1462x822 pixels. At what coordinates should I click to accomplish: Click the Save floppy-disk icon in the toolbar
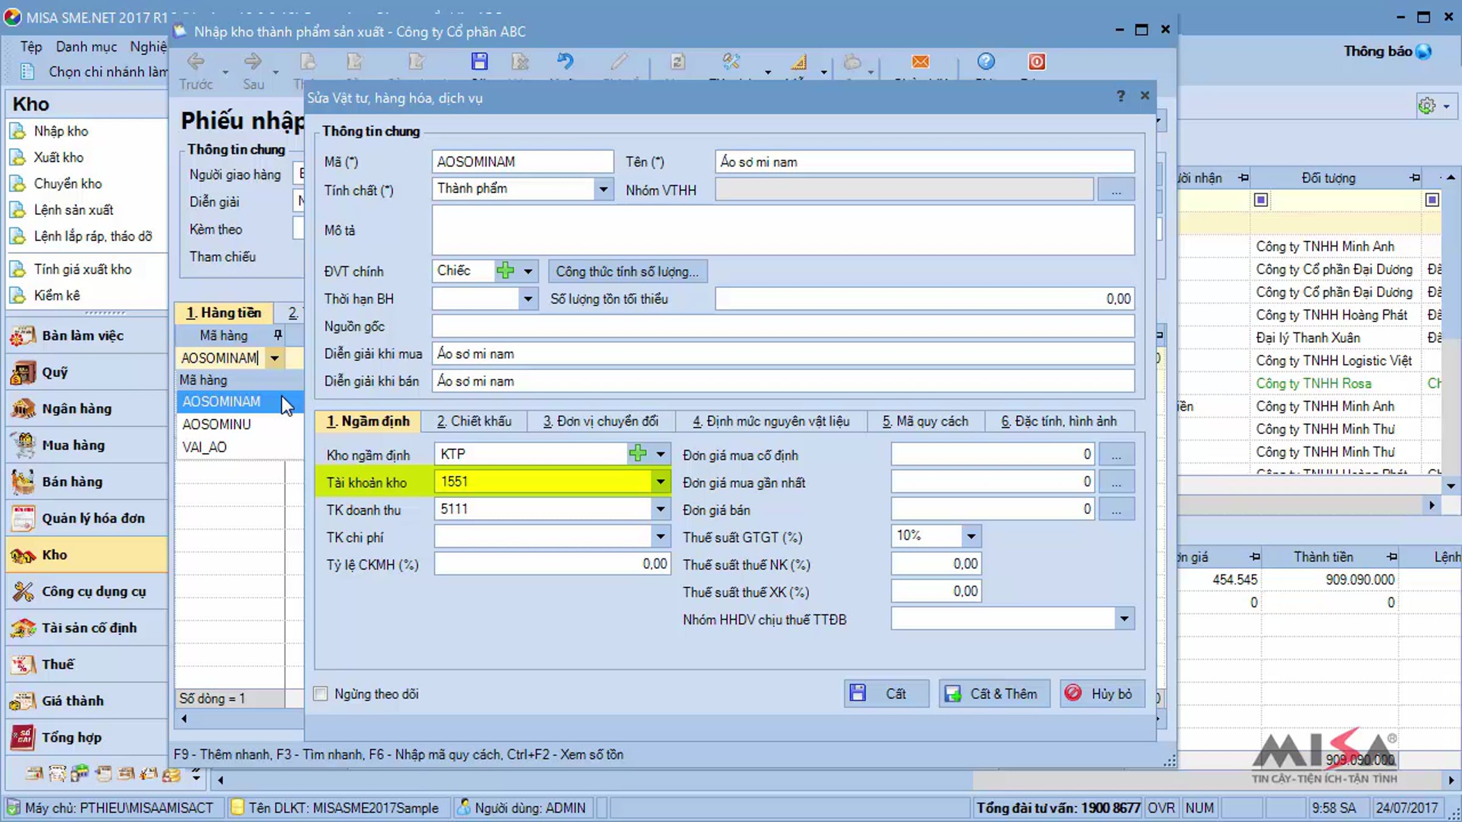[479, 61]
